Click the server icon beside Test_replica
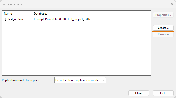This screenshot has height=98, width=176. [5, 19]
